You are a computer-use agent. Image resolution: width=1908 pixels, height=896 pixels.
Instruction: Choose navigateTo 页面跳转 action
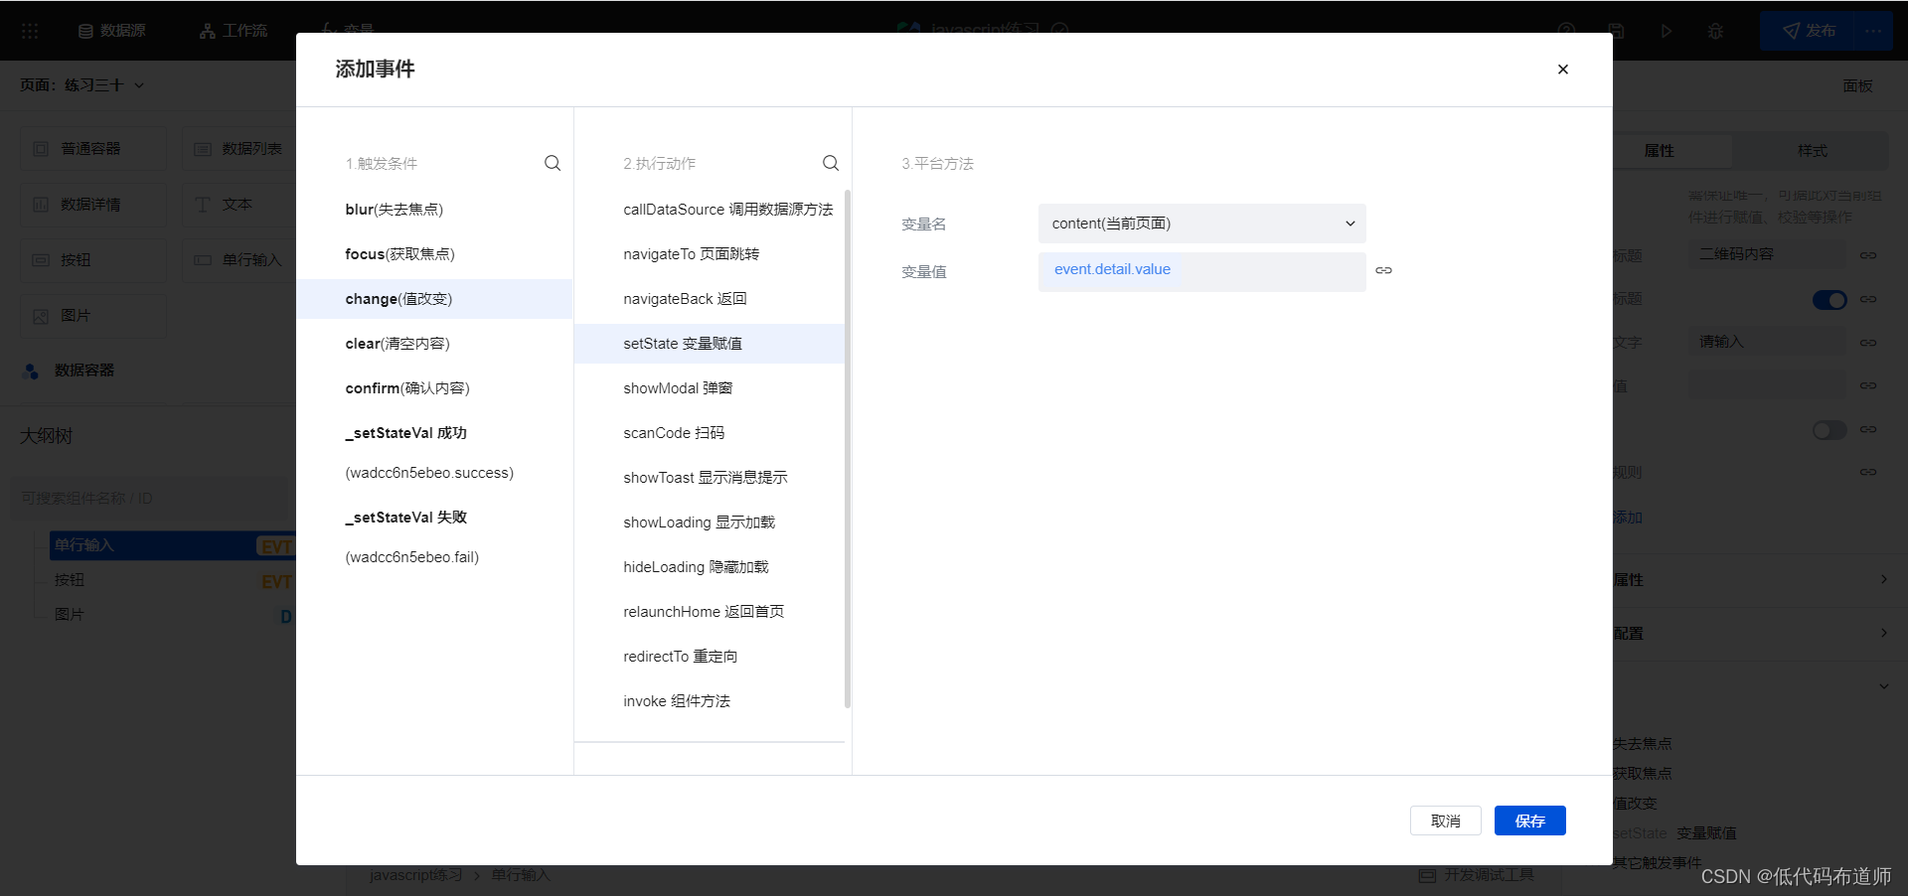click(710, 254)
